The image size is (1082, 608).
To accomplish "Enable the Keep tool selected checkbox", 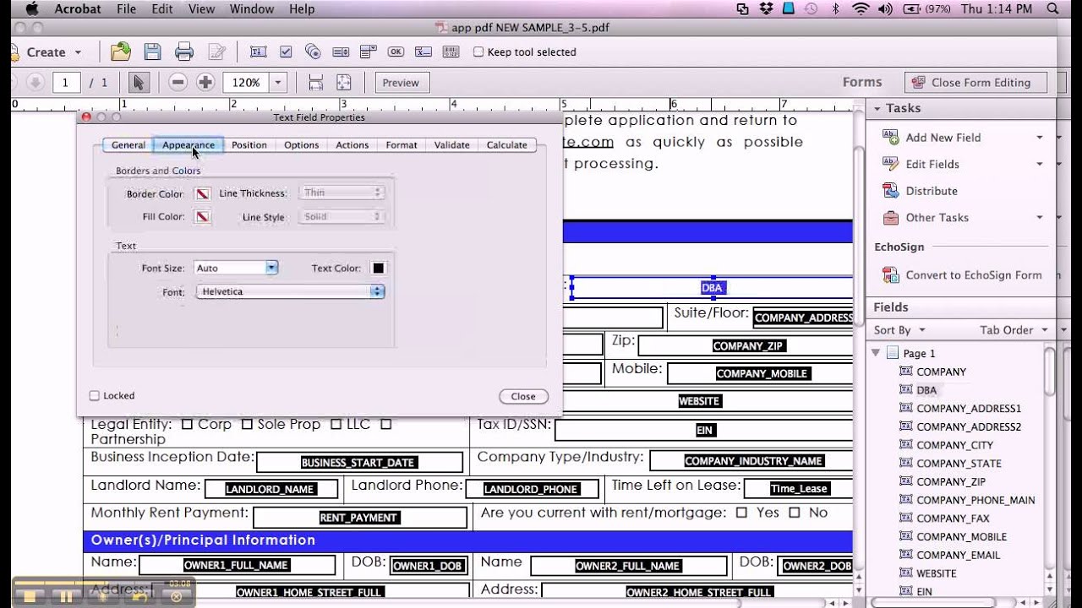I will (x=478, y=52).
